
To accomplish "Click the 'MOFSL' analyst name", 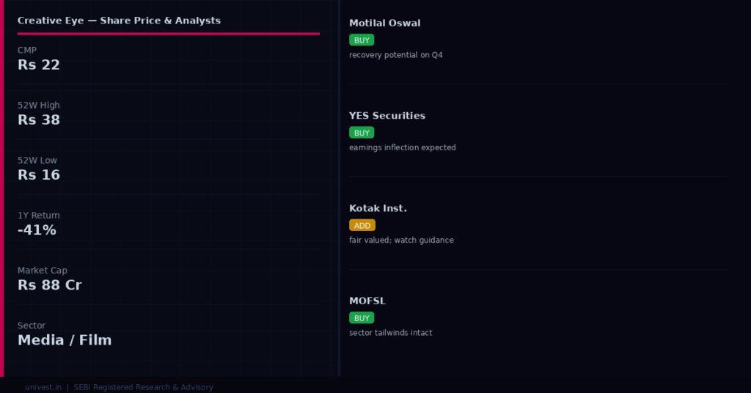I will tap(367, 301).
